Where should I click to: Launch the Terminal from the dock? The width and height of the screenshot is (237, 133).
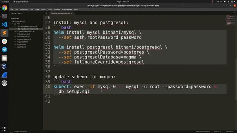[4, 16]
